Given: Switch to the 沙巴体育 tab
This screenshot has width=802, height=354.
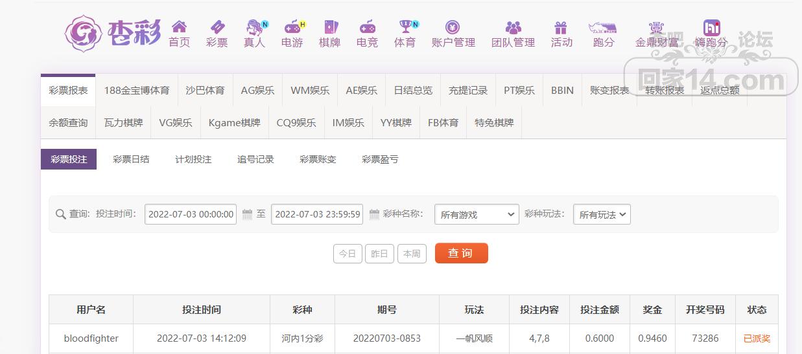Looking at the screenshot, I should pyautogui.click(x=205, y=90).
